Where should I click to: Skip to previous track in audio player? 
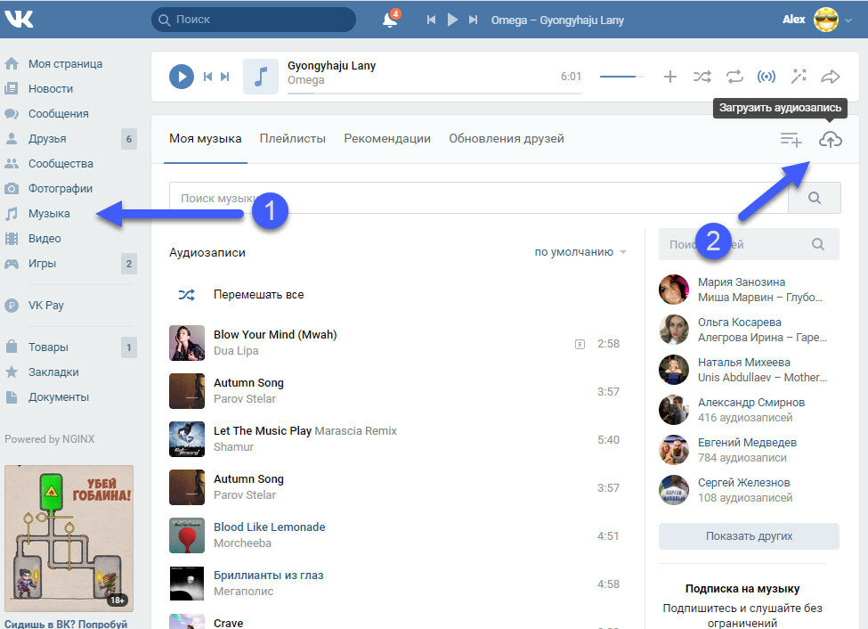tap(207, 77)
